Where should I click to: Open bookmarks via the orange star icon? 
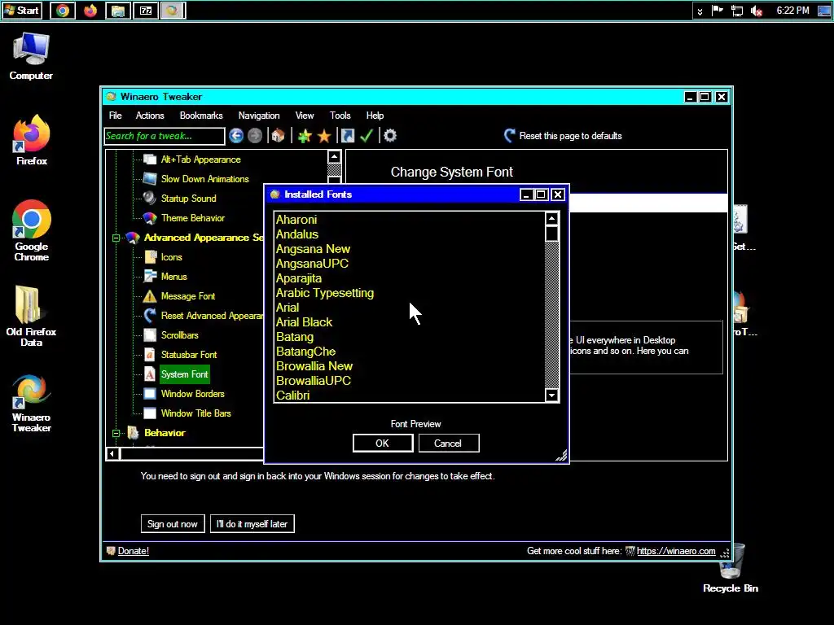pyautogui.click(x=324, y=136)
